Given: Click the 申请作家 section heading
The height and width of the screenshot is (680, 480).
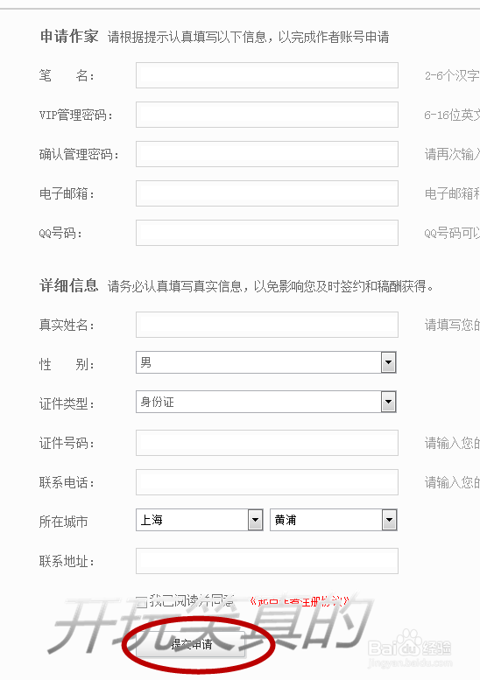Looking at the screenshot, I should coord(69,37).
